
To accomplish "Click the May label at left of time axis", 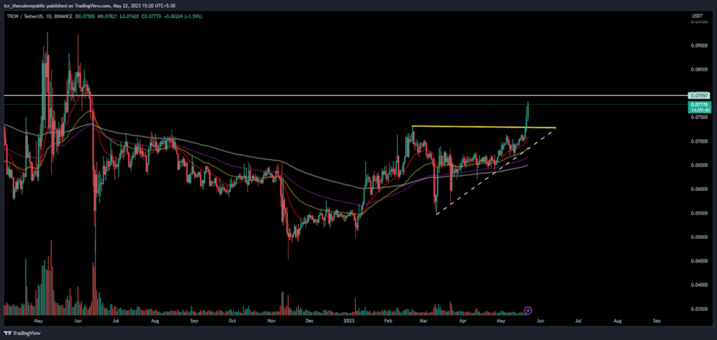I will coord(39,321).
